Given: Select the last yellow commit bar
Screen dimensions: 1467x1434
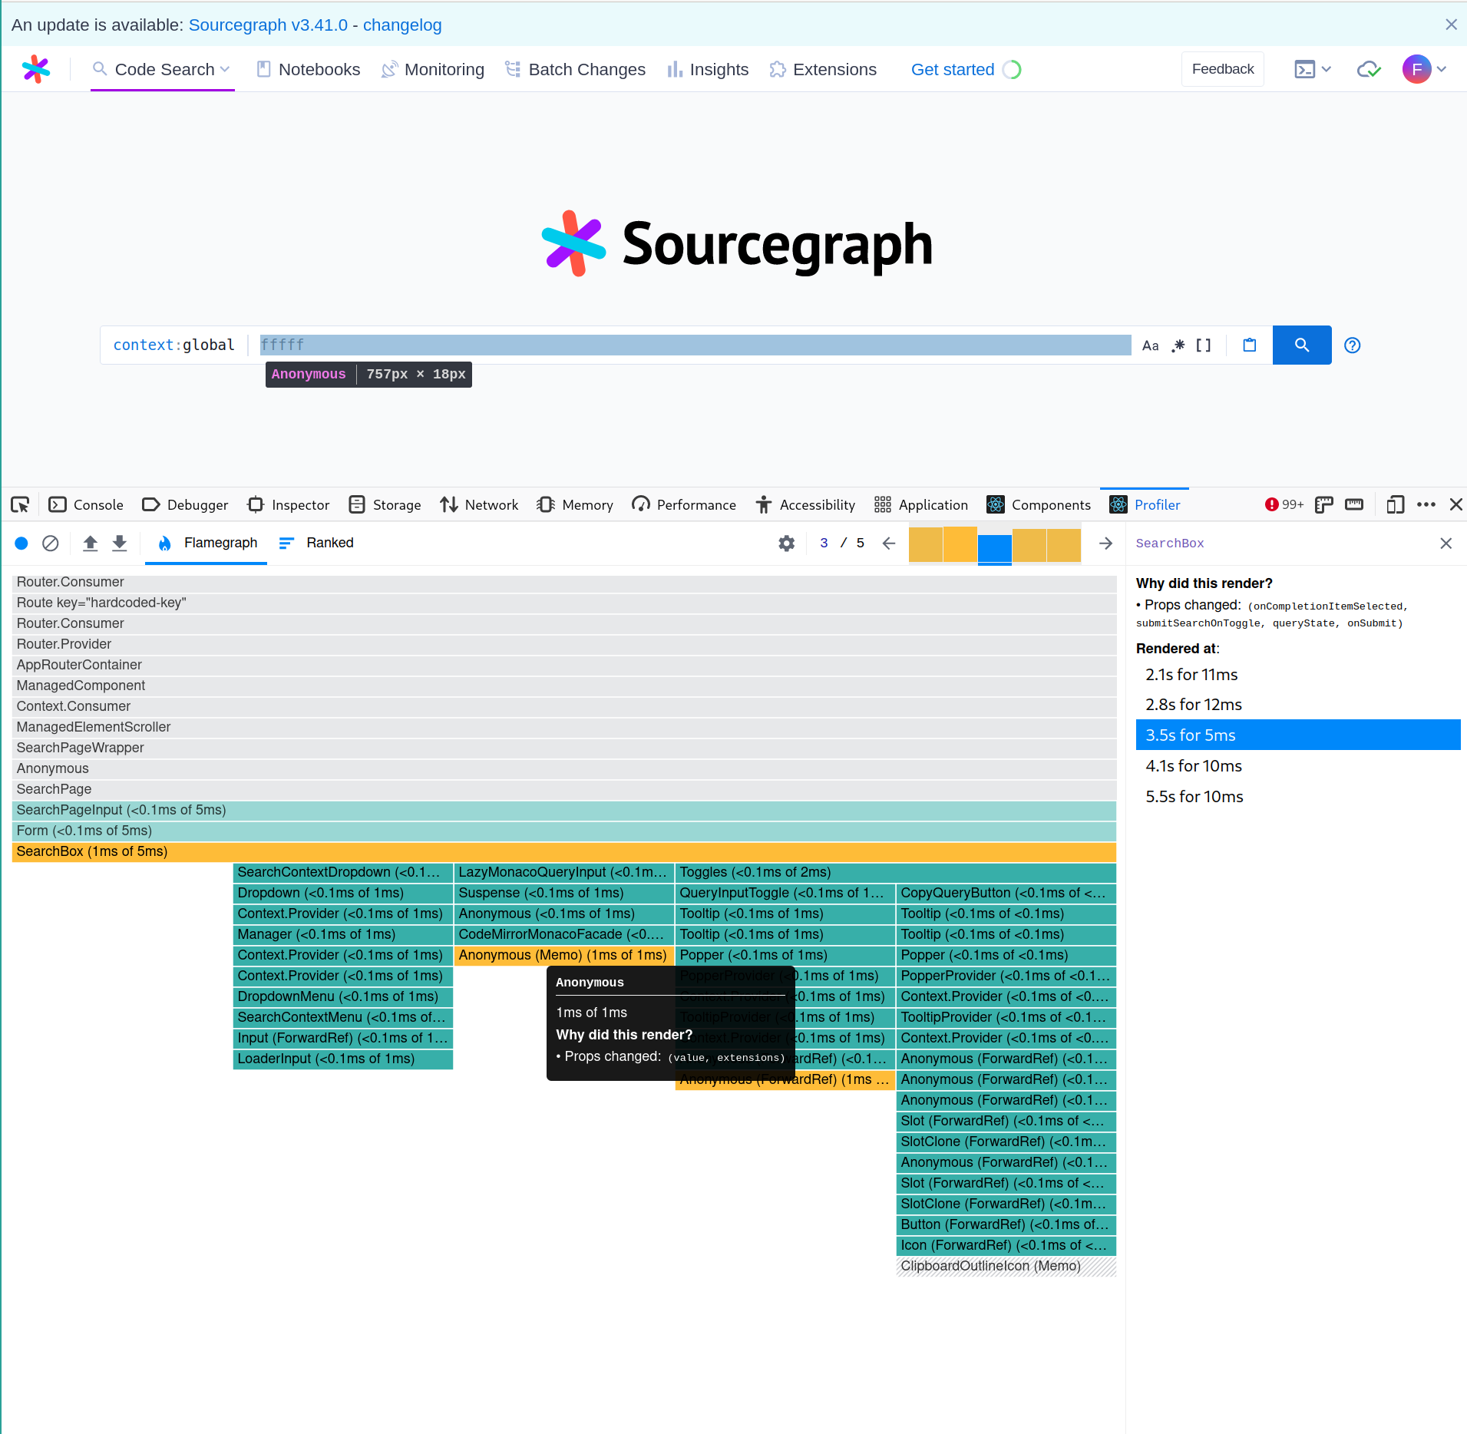Looking at the screenshot, I should [x=1064, y=544].
